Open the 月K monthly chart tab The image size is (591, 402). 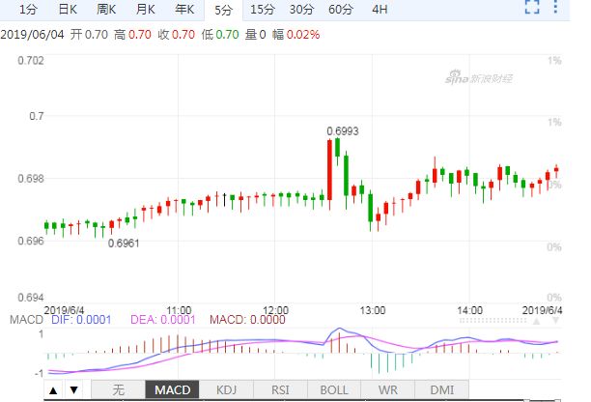click(146, 10)
